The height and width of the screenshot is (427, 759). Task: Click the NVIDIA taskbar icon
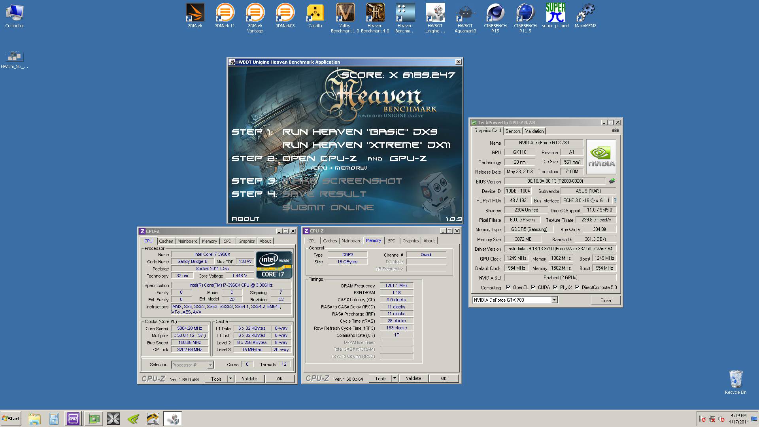[x=133, y=419]
